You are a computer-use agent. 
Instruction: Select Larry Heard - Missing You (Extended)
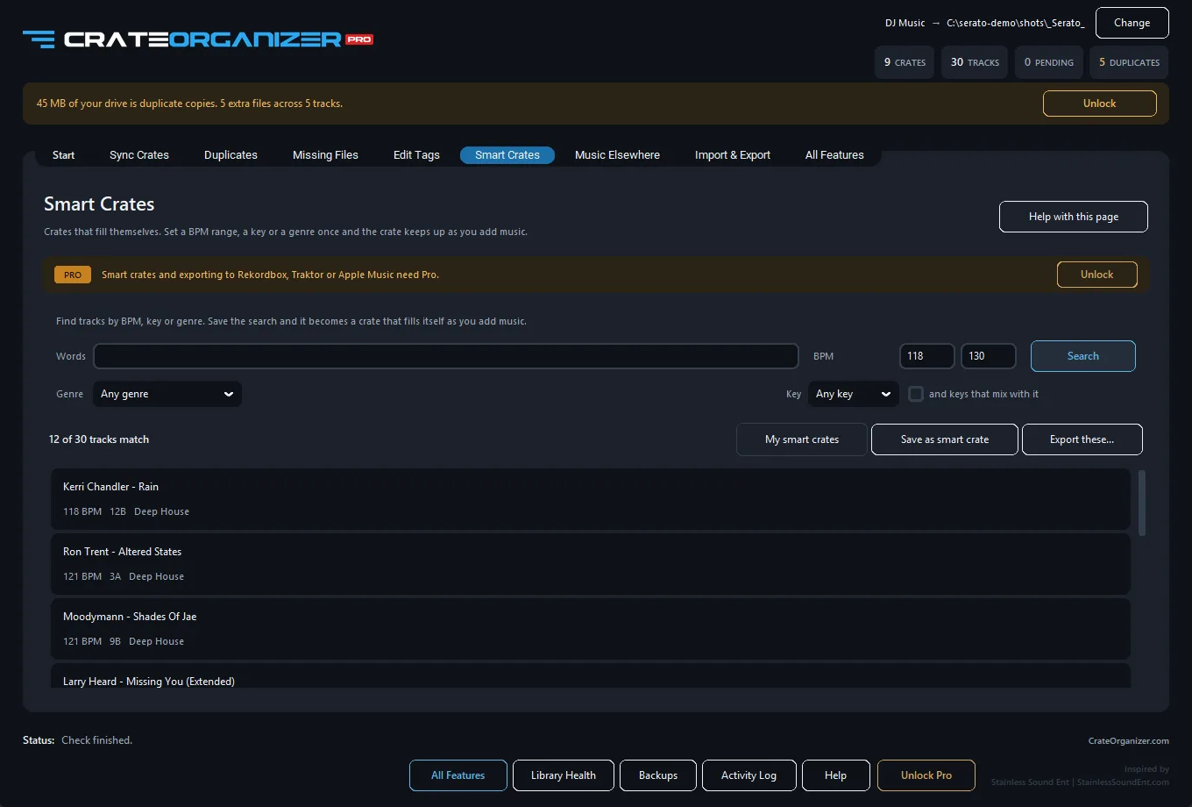590,675
